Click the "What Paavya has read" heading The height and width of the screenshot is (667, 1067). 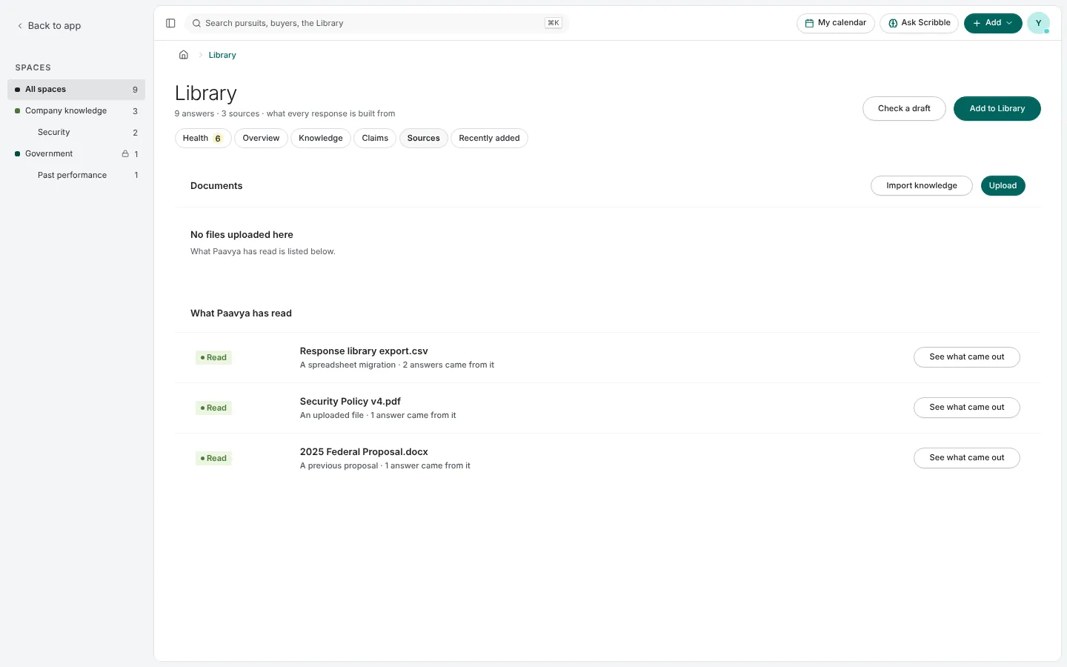pos(241,313)
